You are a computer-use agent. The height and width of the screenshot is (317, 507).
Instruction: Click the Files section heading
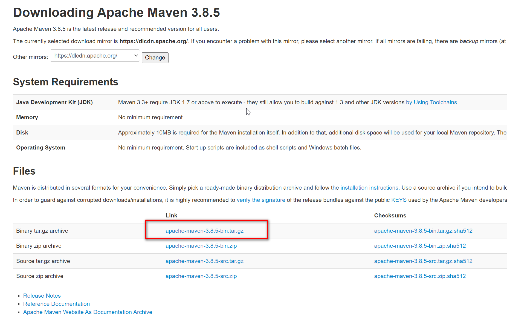[24, 171]
